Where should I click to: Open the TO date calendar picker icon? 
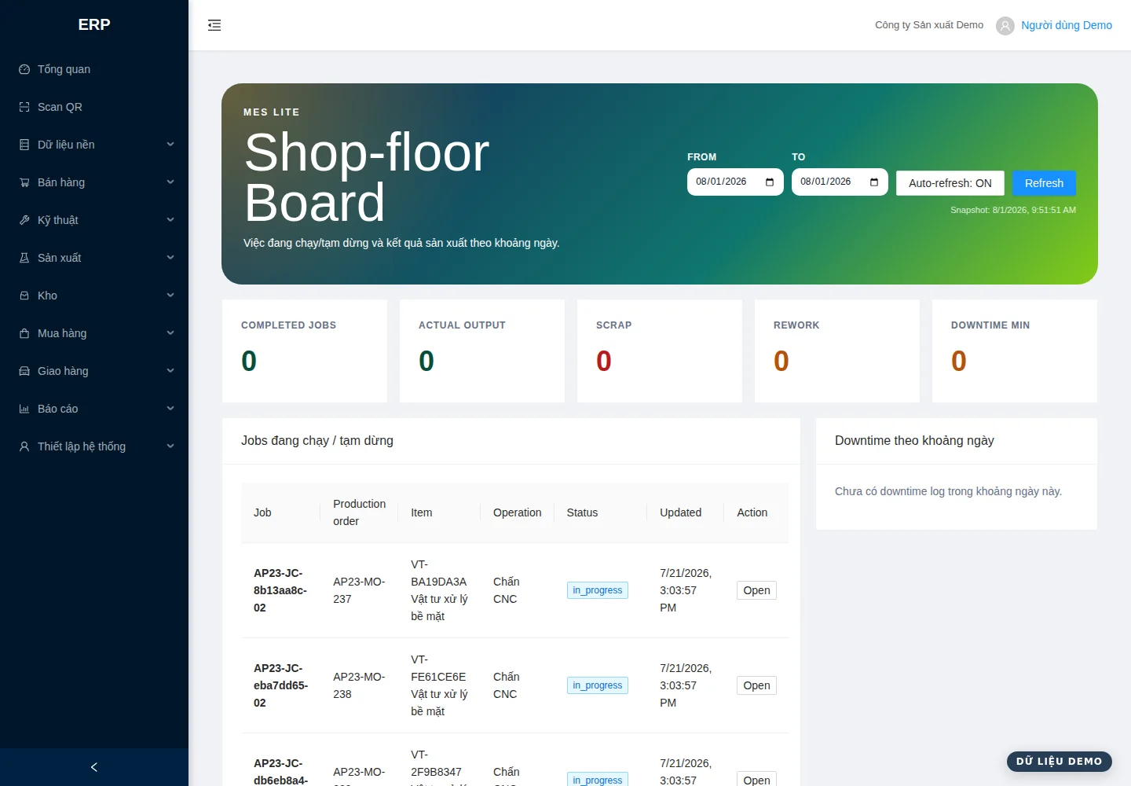(874, 182)
